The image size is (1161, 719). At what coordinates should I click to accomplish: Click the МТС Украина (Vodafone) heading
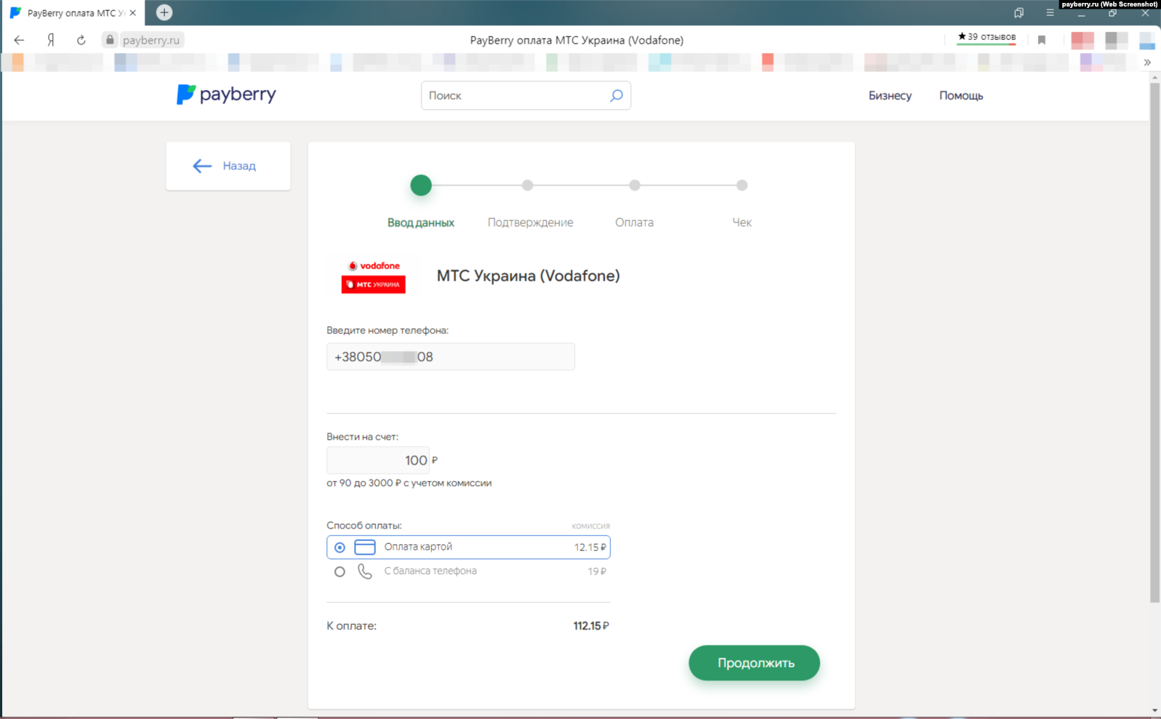point(529,276)
